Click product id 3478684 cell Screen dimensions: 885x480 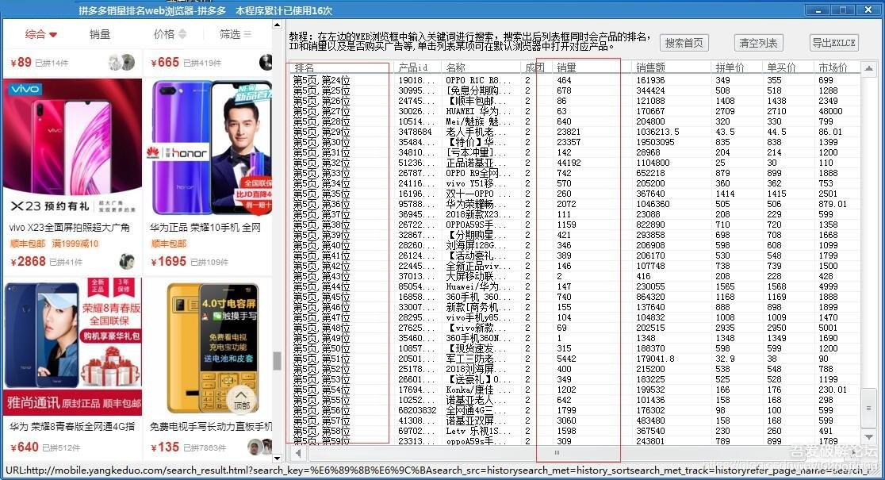click(x=416, y=132)
